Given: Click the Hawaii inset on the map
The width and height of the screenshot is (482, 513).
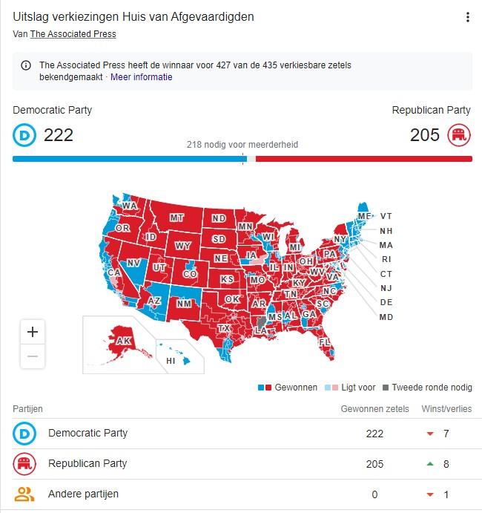Looking at the screenshot, I should click(171, 360).
